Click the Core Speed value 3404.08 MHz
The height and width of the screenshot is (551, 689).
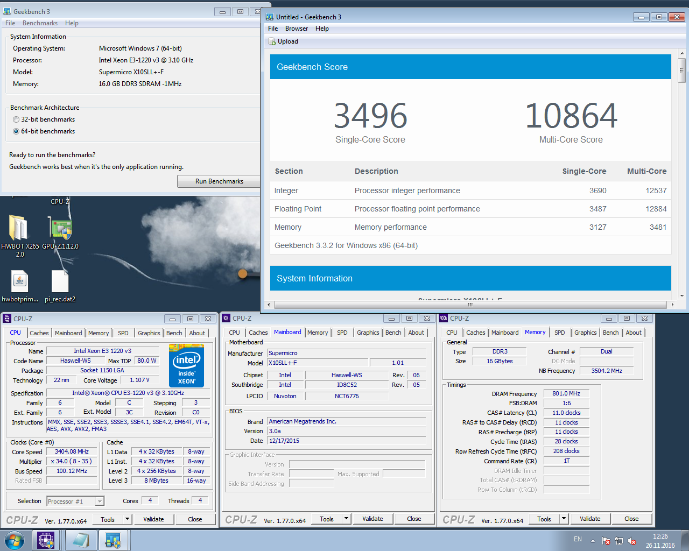[x=72, y=451]
